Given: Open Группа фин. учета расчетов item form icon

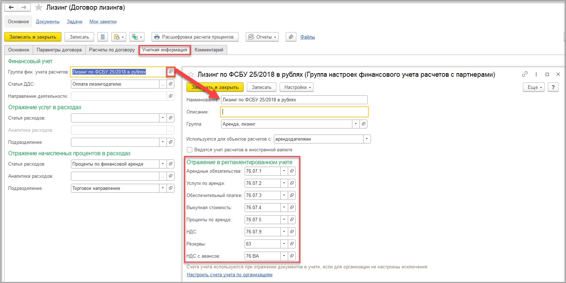Looking at the screenshot, I should (170, 72).
